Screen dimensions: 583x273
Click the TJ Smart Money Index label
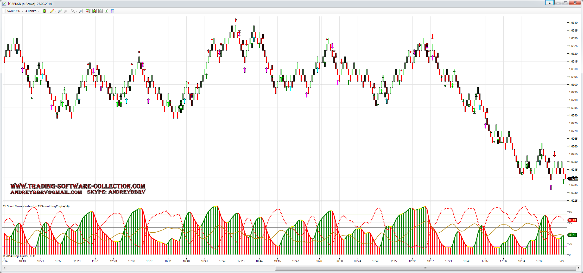36,206
